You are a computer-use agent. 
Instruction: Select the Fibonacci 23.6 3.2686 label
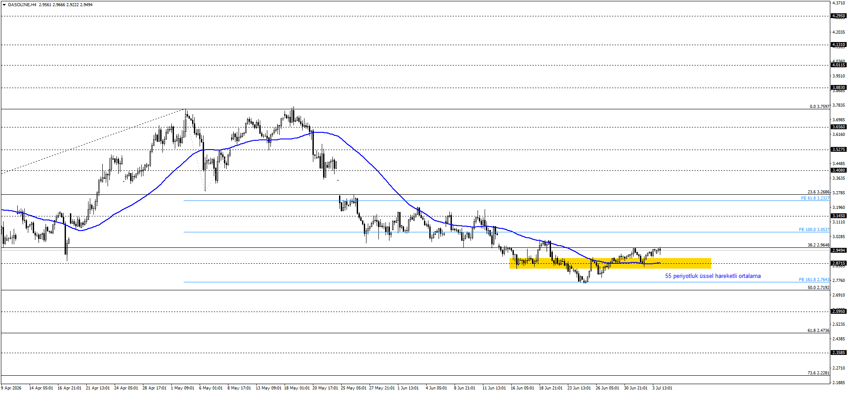coord(819,192)
